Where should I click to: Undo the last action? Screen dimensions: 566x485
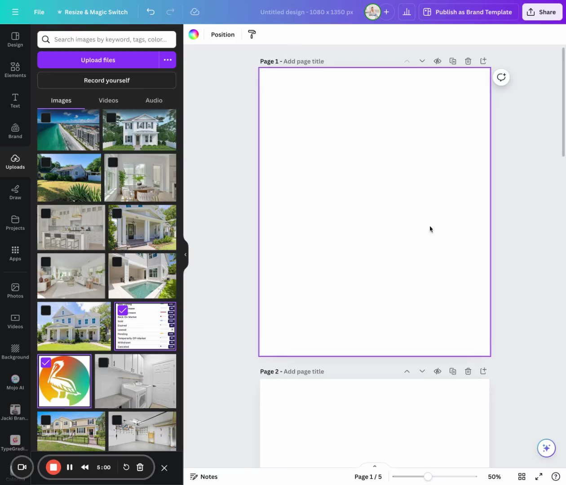click(150, 12)
